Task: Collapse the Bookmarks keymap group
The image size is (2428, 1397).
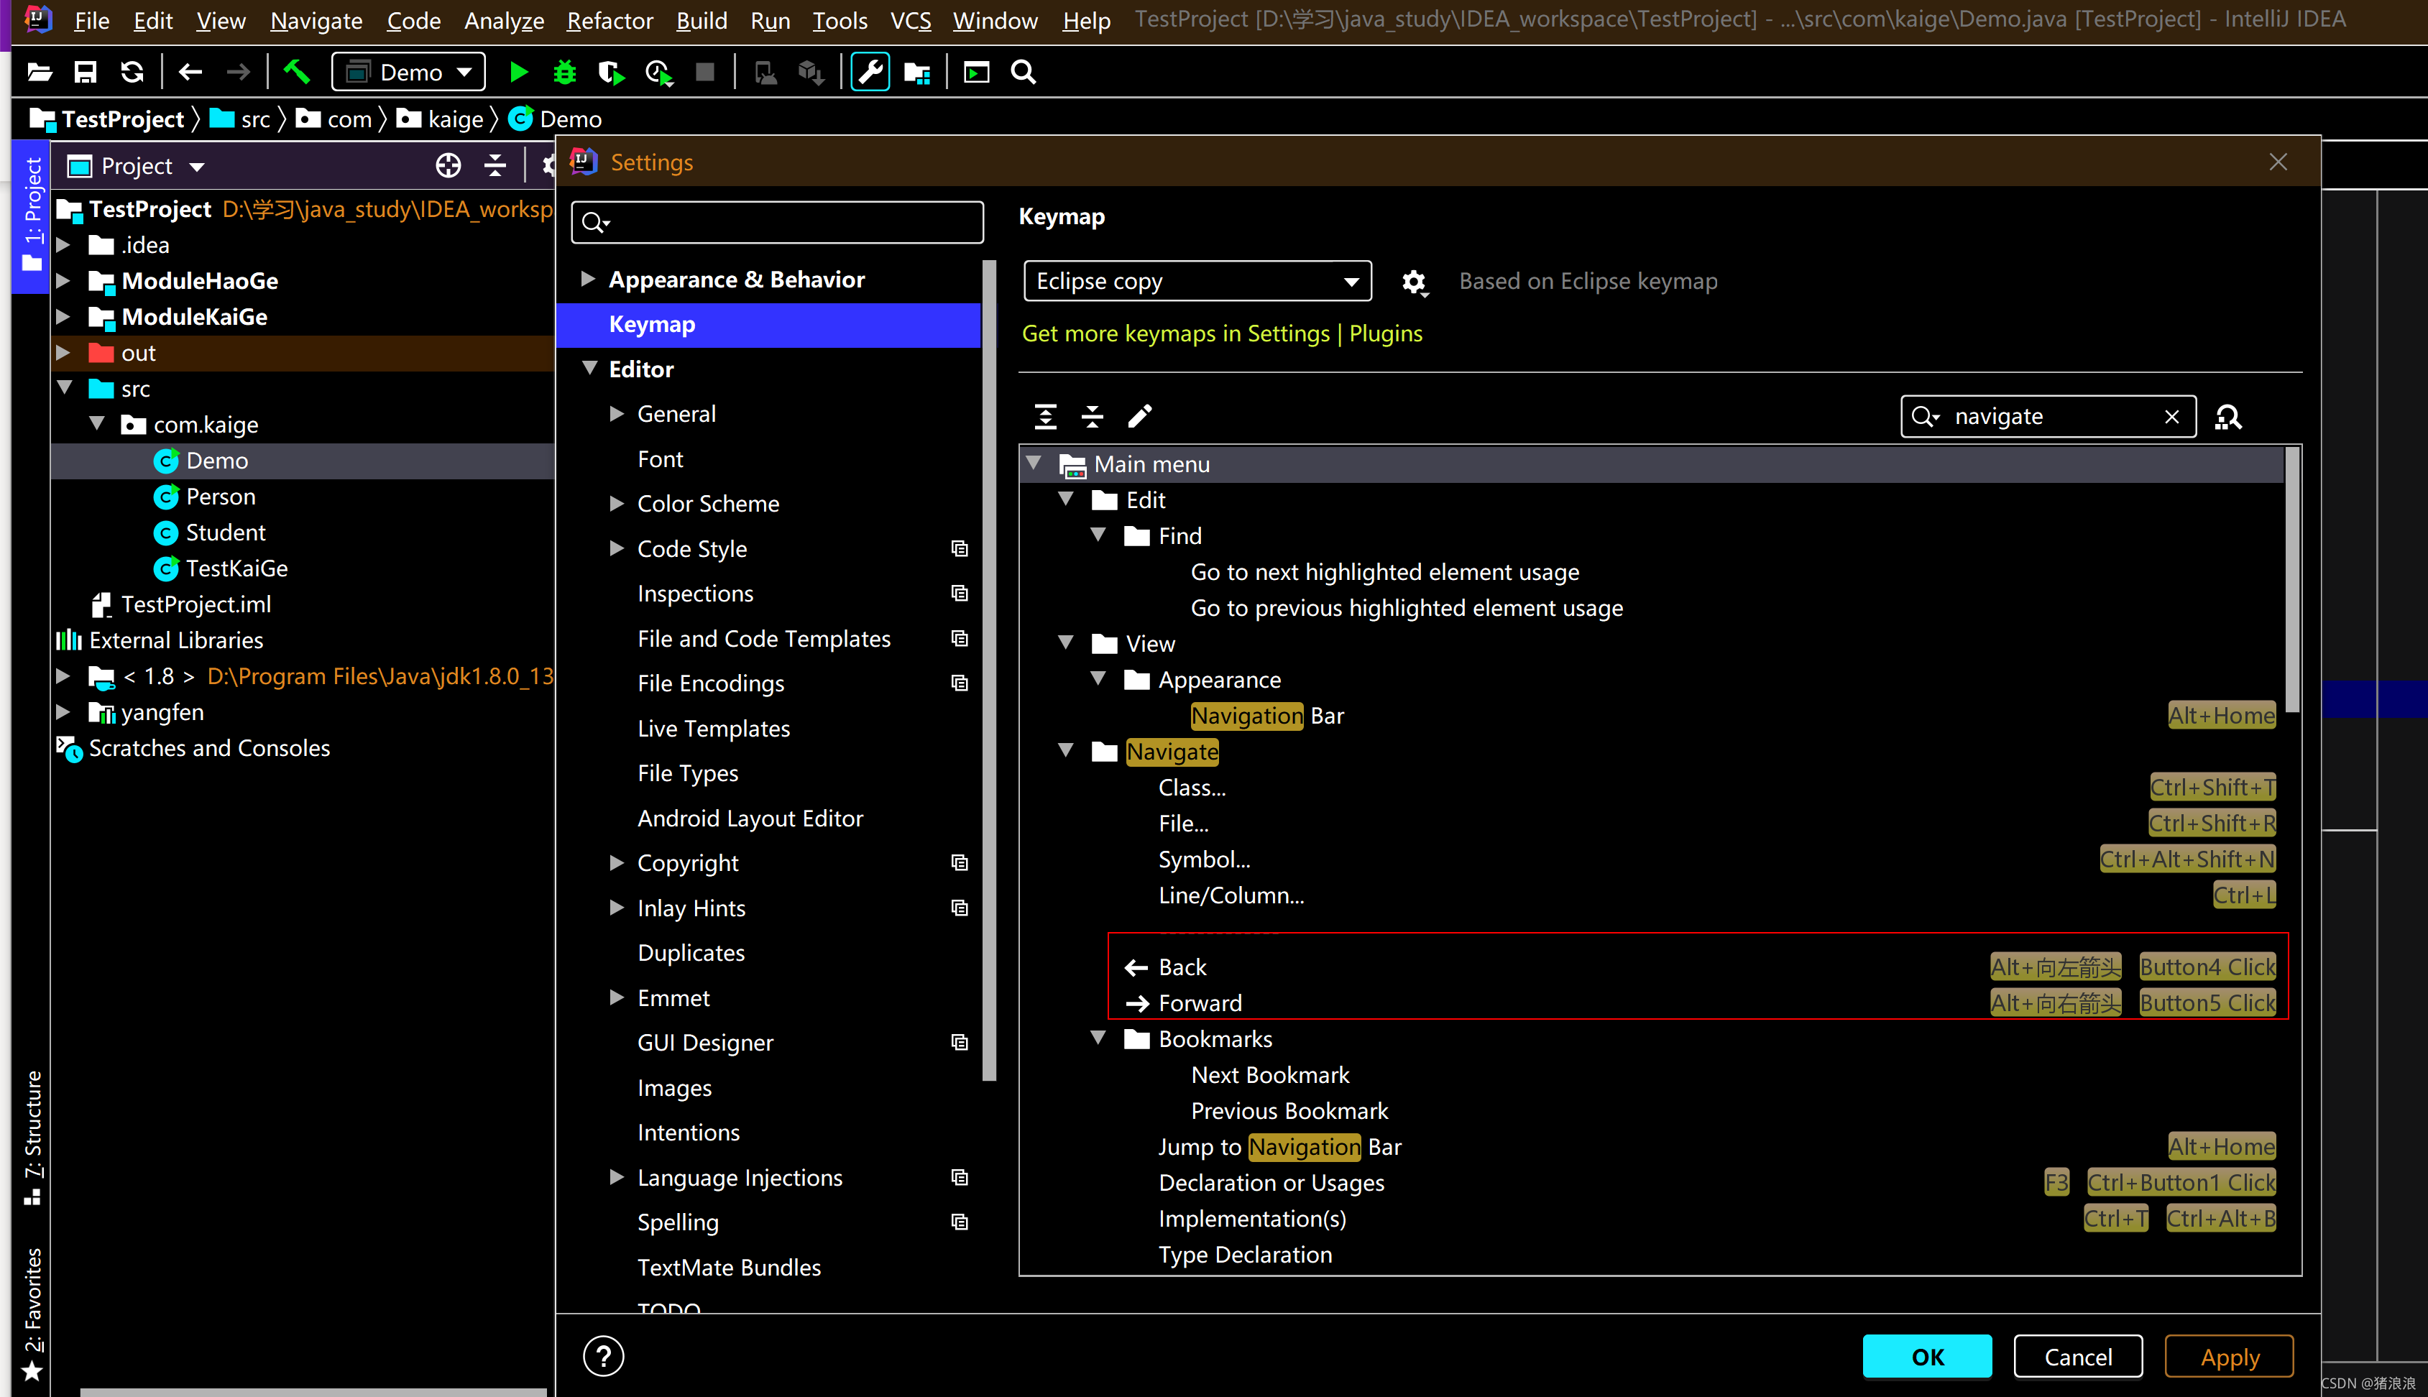Action: click(x=1098, y=1038)
